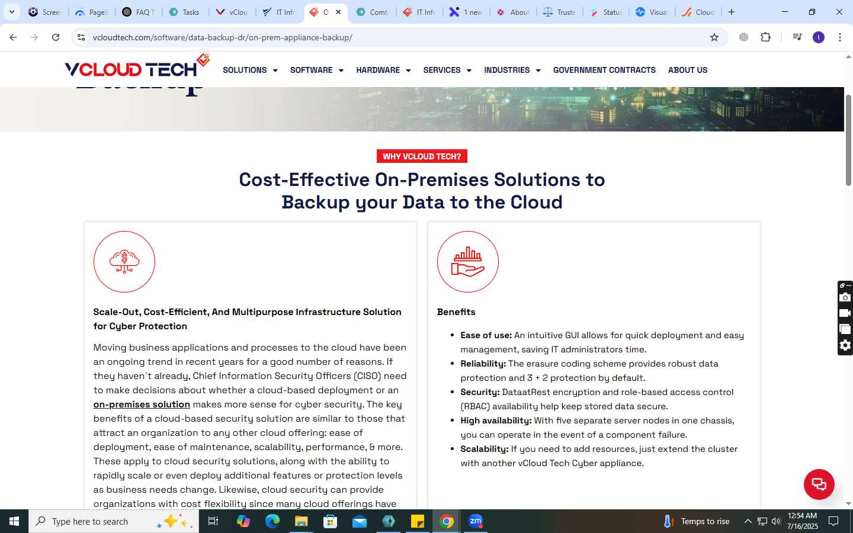Open Task View on the taskbar
The height and width of the screenshot is (533, 853).
click(213, 521)
